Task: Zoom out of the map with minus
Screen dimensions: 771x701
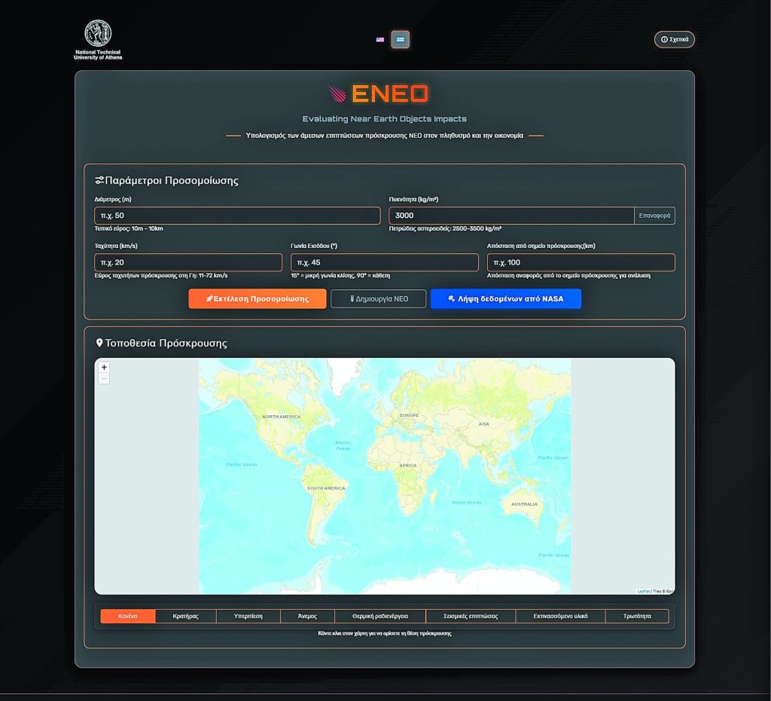Action: click(104, 378)
